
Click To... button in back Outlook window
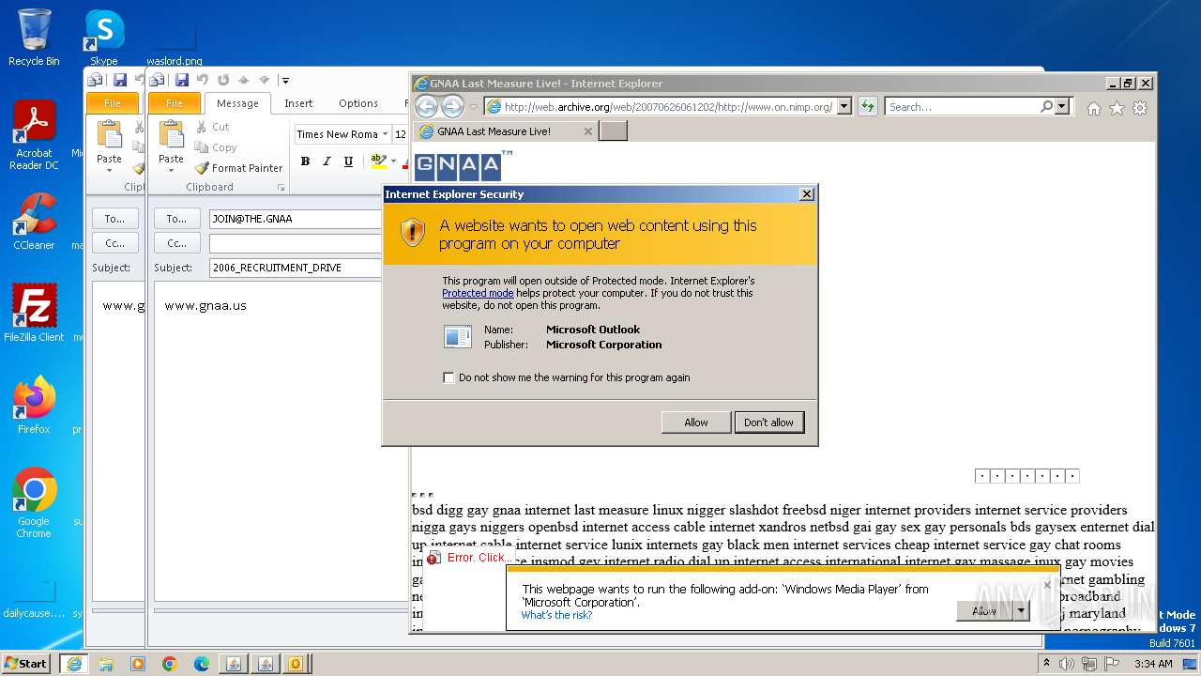(x=114, y=219)
